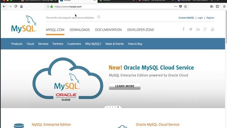This screenshot has width=227, height=128.
Task: Reload the page with the refresh icon
Action: pos(16,6)
